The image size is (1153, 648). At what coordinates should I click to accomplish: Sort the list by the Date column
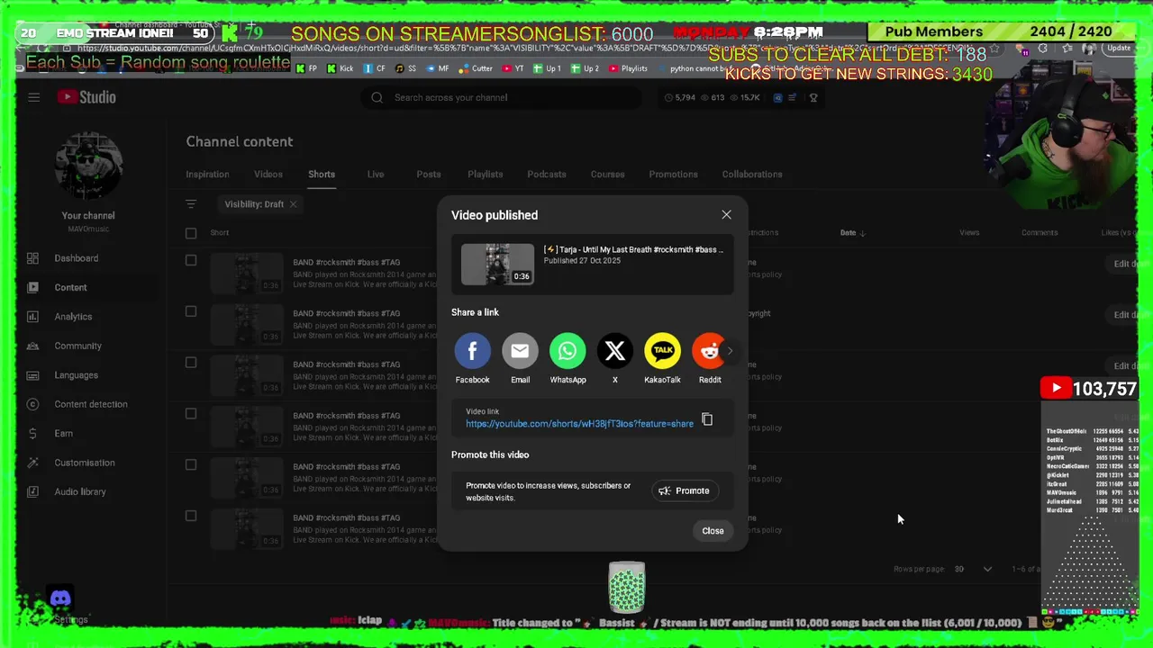[x=852, y=233]
